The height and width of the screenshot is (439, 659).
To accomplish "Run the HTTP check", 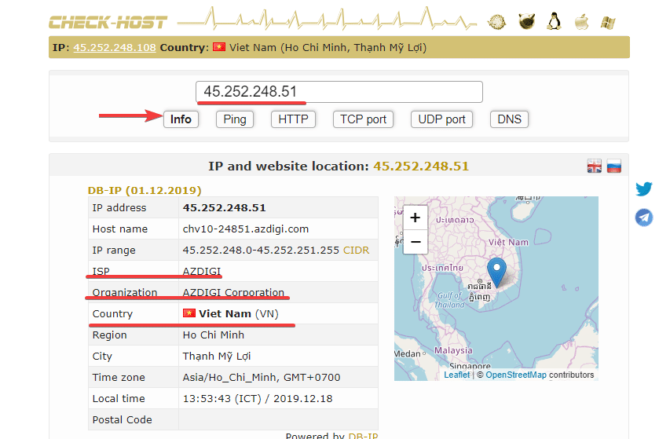I will pos(293,119).
